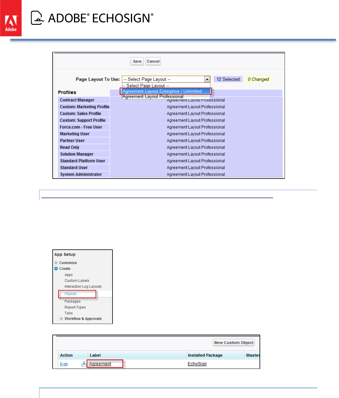The width and height of the screenshot is (339, 398).
Task: Open the EchoSign installed package link
Action: pyautogui.click(x=197, y=364)
